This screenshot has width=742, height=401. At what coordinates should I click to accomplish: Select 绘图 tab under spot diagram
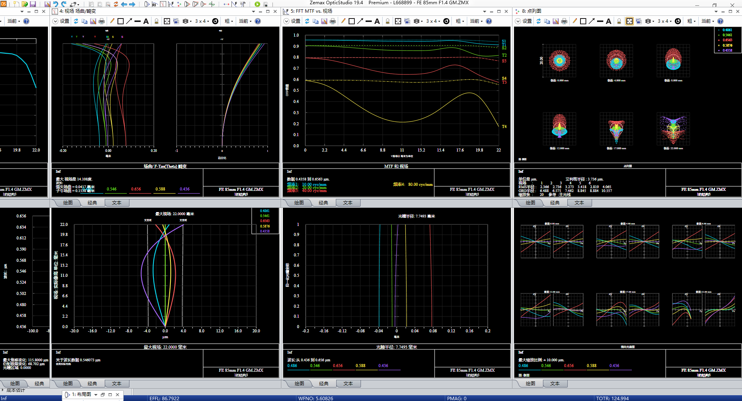point(531,203)
